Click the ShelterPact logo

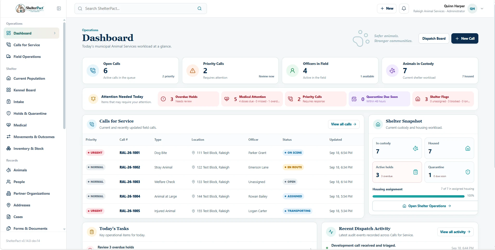click(30, 9)
